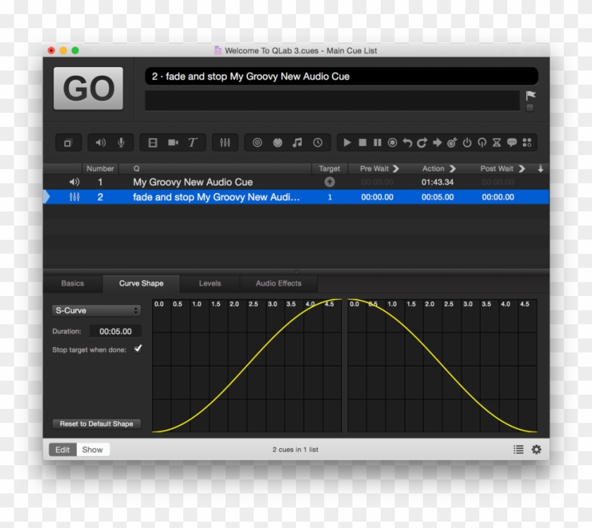Click the fade icon in cue 2 row
Viewport: 592px width, 528px height.
[x=75, y=197]
